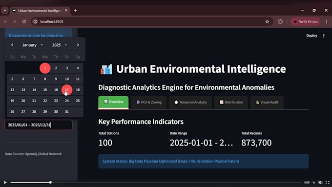Close the Urban Environmental Intelligence tab

[x=66, y=10]
